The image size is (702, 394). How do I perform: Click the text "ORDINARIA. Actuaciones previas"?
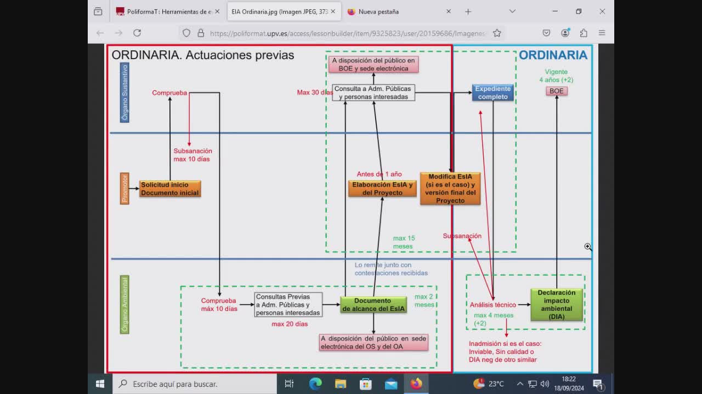pyautogui.click(x=203, y=55)
